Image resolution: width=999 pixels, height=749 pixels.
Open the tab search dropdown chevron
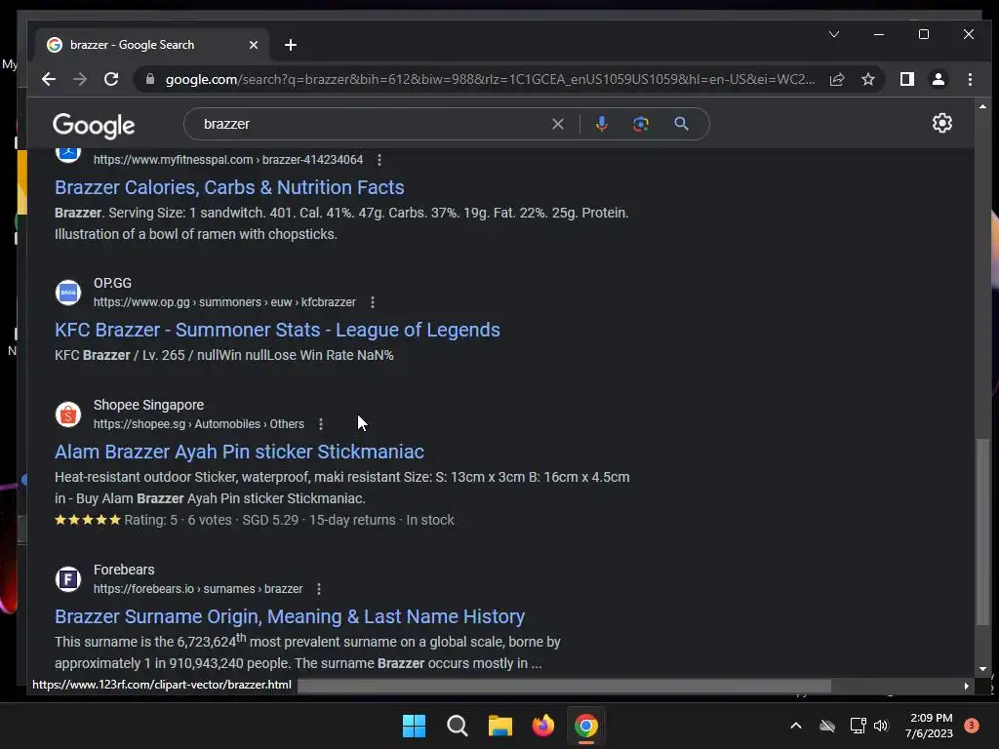click(834, 34)
